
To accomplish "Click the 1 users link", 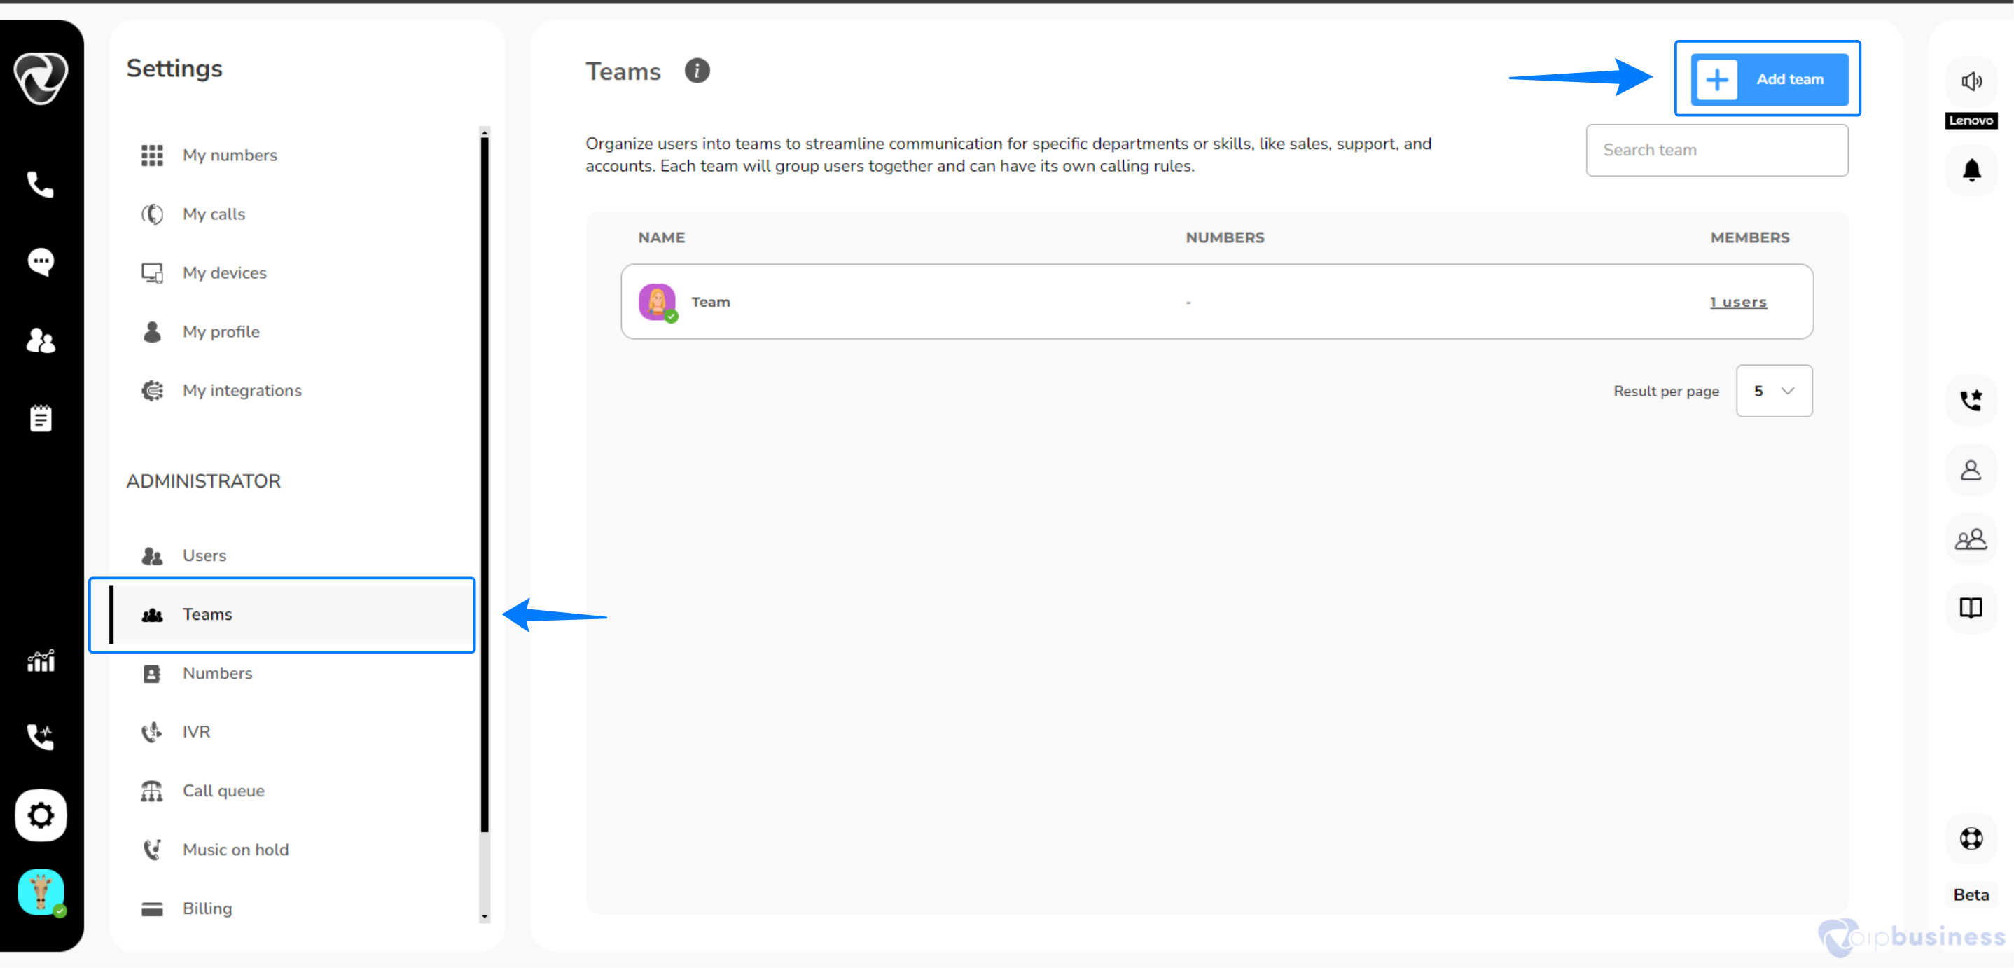I will (x=1738, y=302).
